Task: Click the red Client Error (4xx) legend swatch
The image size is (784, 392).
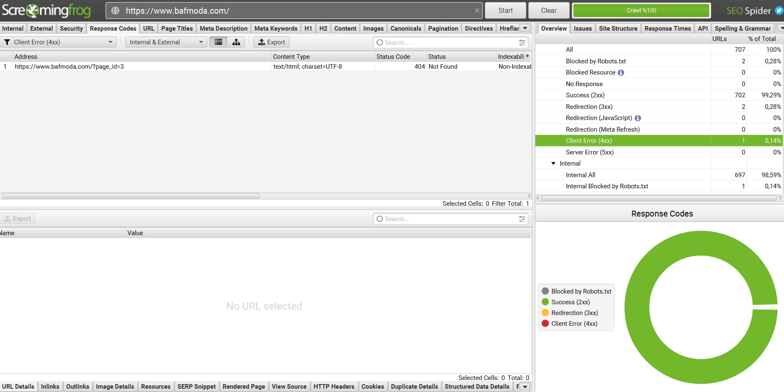Action: 545,324
